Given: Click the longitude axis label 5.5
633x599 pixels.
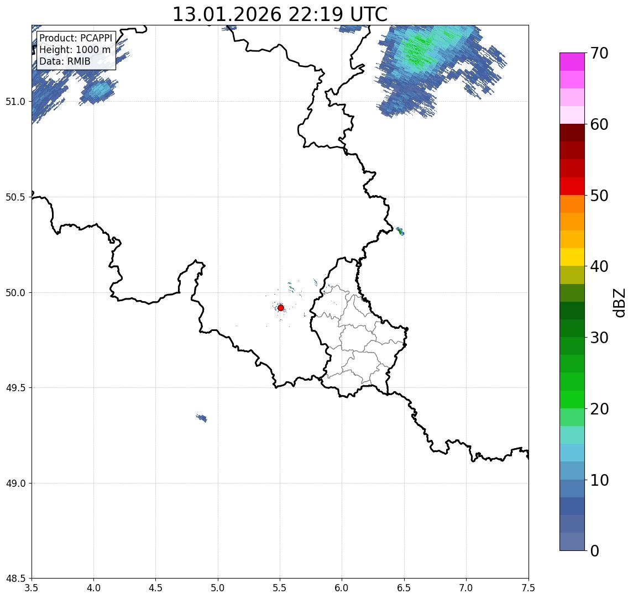Looking at the screenshot, I should (x=280, y=588).
